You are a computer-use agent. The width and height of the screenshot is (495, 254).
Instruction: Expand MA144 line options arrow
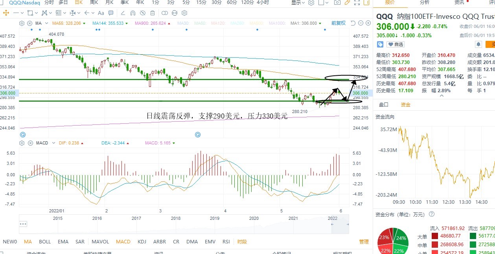127,24
